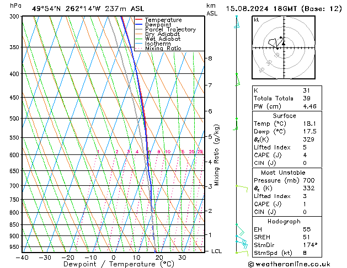Click the surface-level wind barb
Image resolution: width=347 pixels, height=268 pixels.
pos(242,253)
